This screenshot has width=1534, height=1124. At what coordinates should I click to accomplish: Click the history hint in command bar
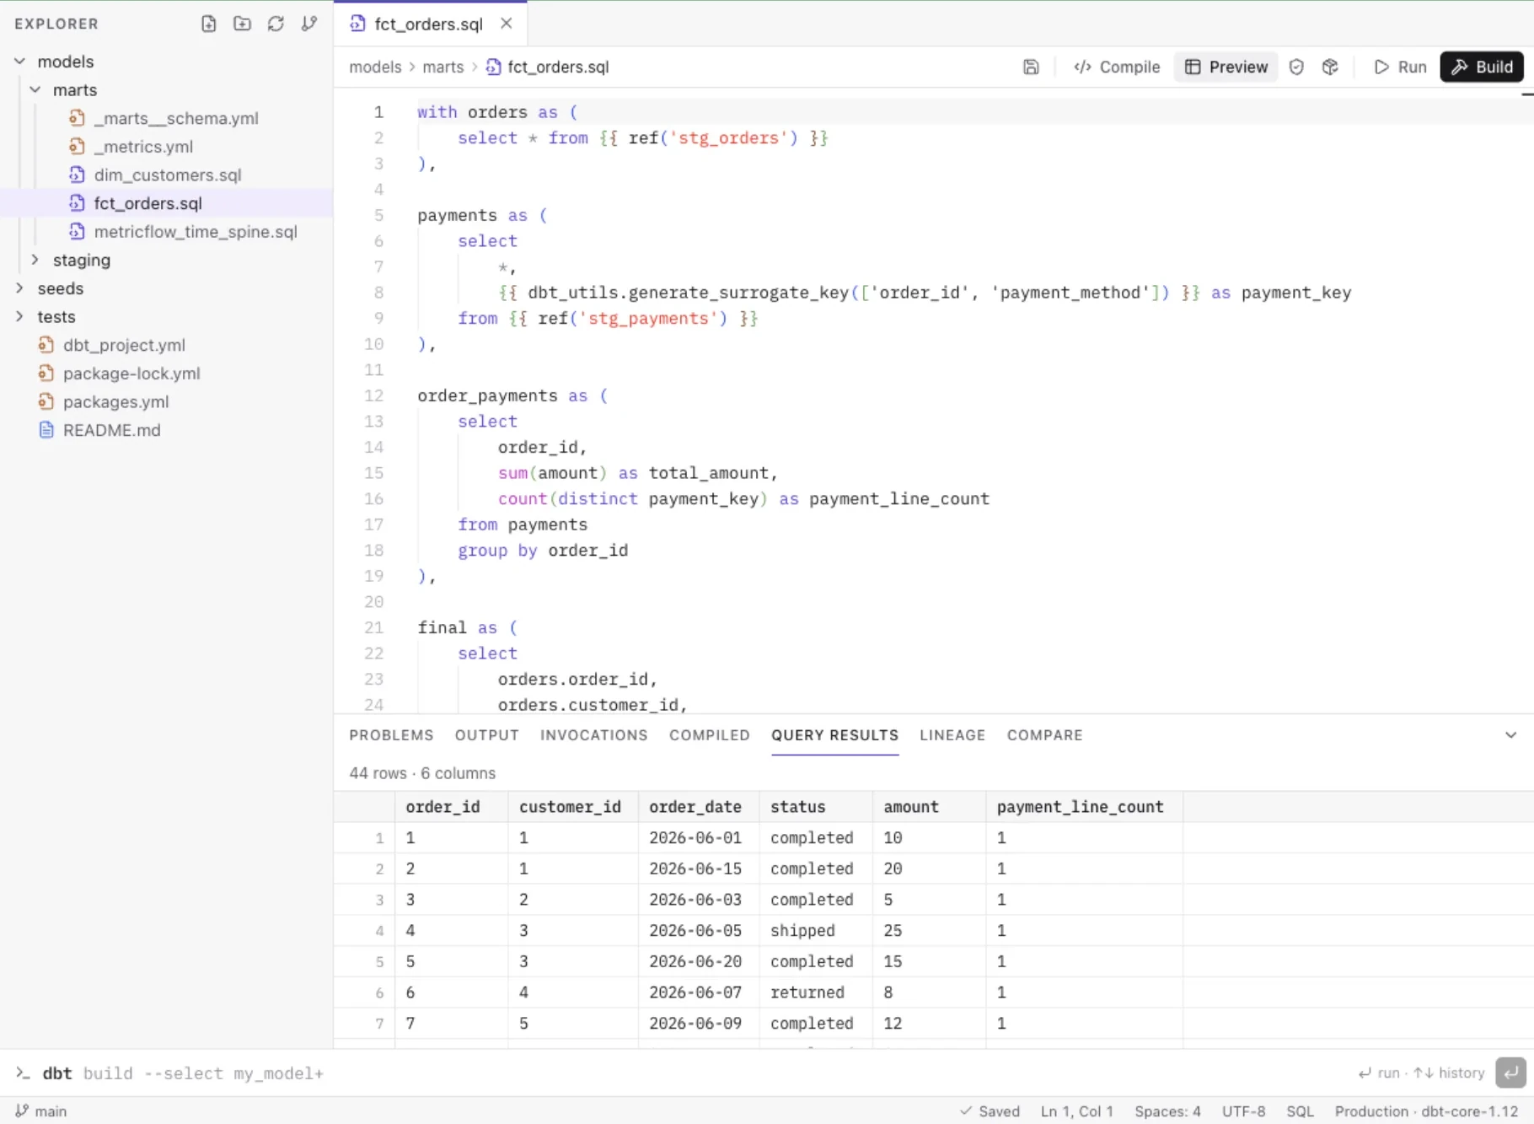(1449, 1073)
